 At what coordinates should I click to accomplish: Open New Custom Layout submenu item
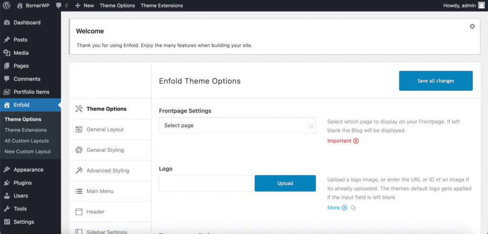tap(28, 152)
